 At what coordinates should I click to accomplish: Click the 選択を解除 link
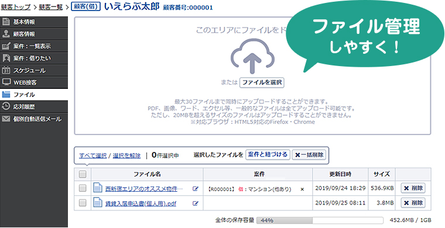(126, 156)
